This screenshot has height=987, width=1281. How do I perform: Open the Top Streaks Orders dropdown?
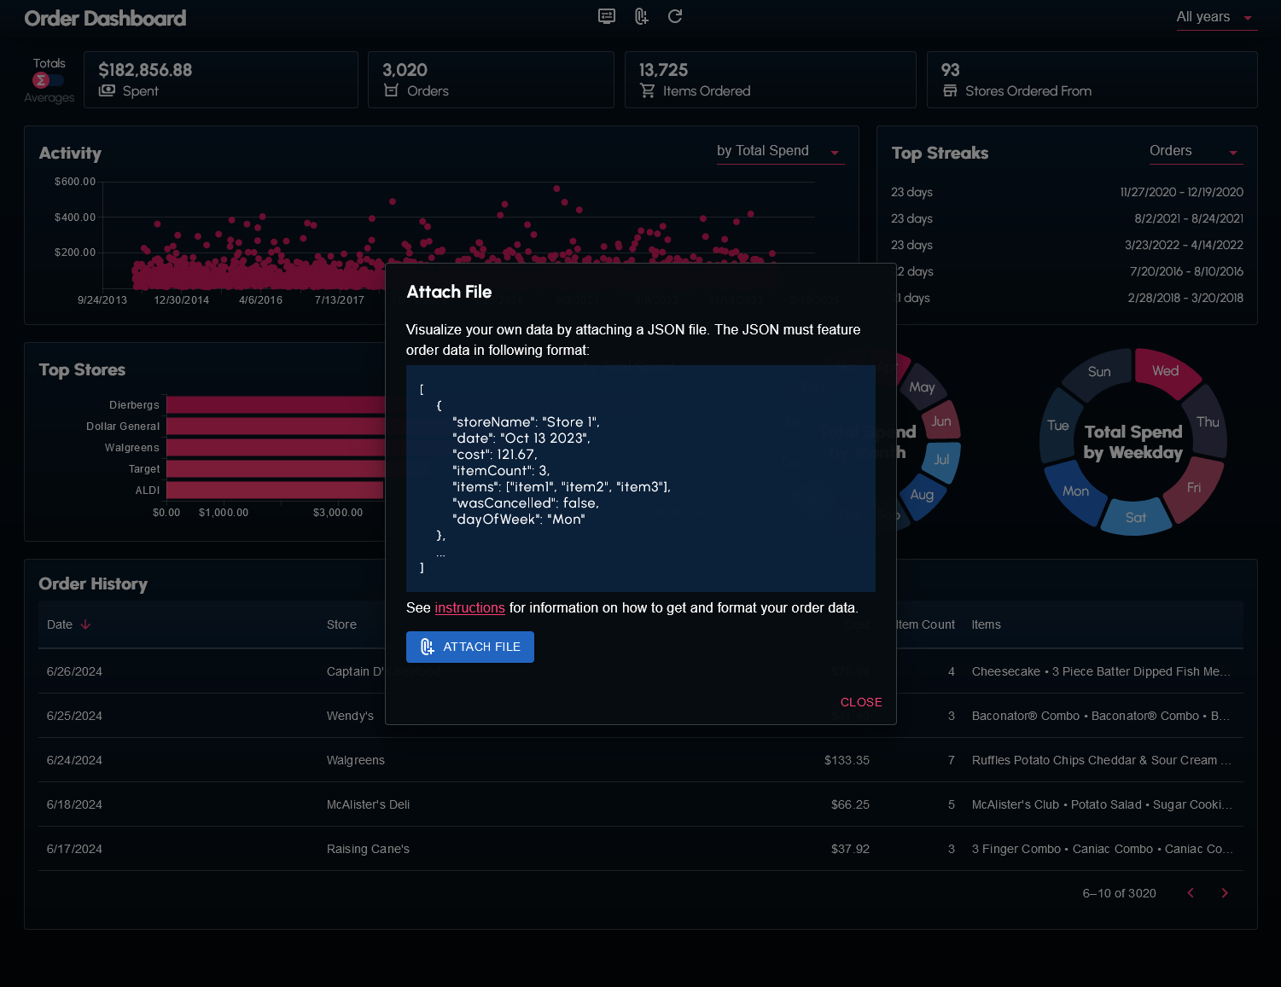click(x=1195, y=151)
